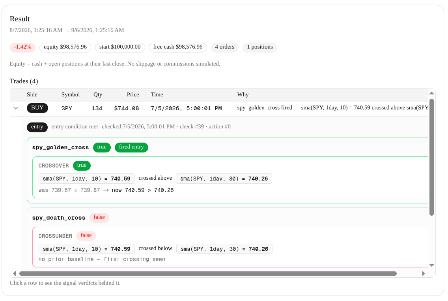Click the Result heading
Screen dimensions: 448x301
coord(20,19)
